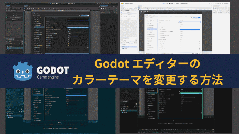This screenshot has height=134, width=239.
Task: Open シェーダーエディター bottom tab in black-theme editor
Action: pos(164,132)
